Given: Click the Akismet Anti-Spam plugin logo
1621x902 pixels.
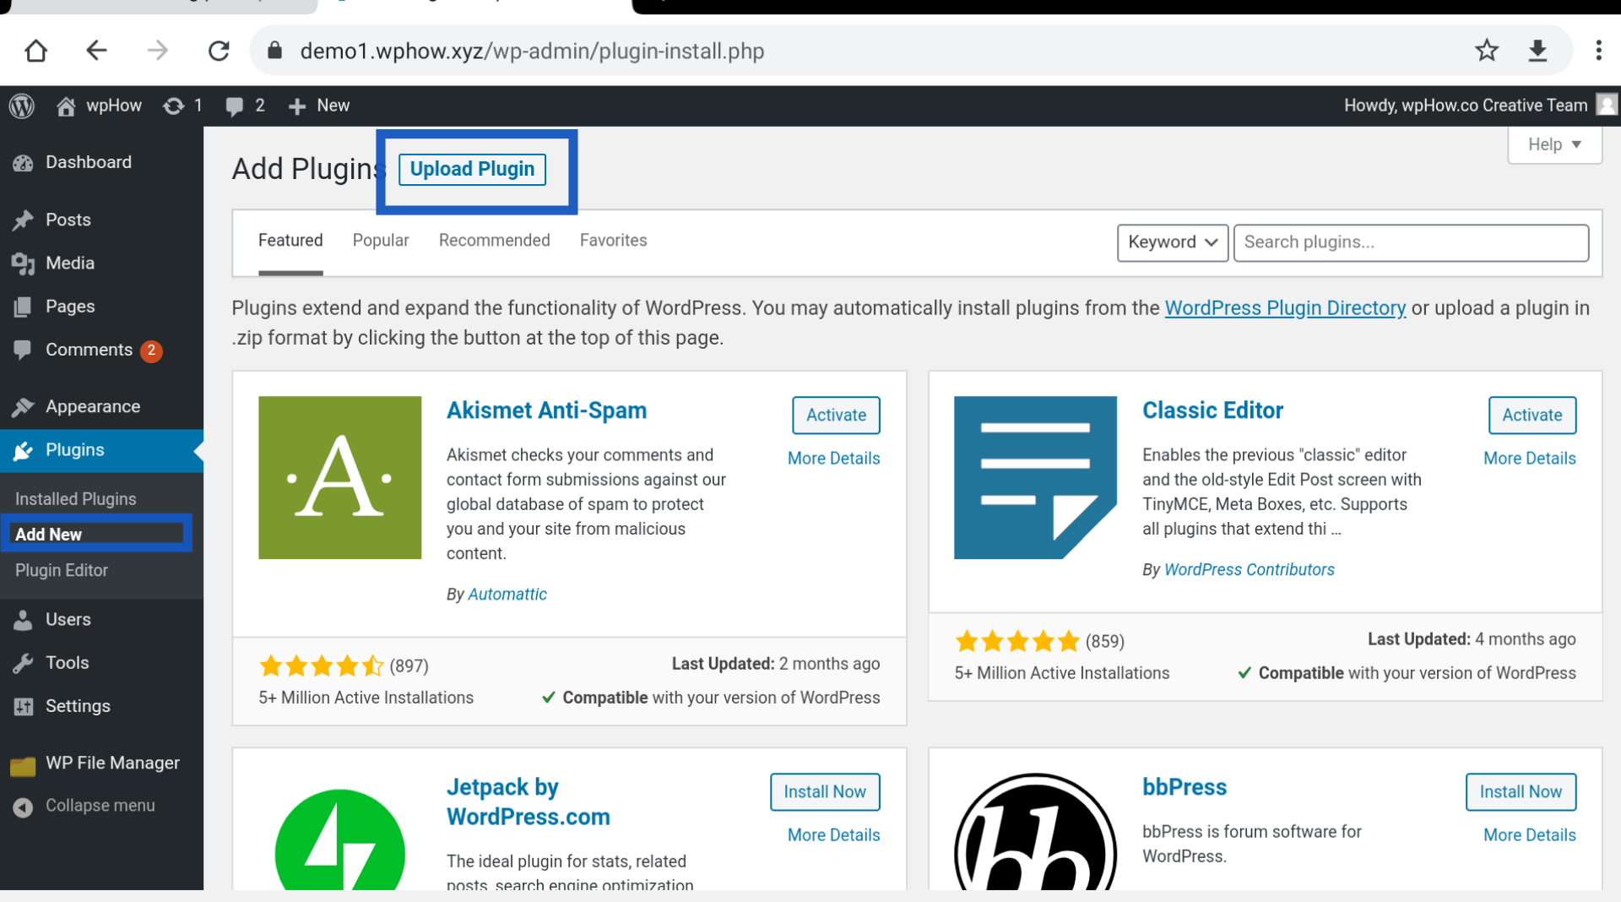Looking at the screenshot, I should pos(339,477).
